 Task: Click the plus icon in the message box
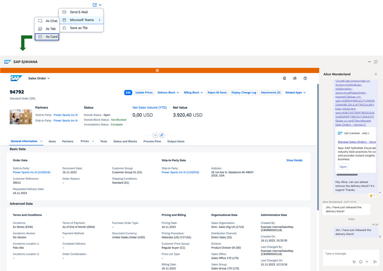coord(367,262)
